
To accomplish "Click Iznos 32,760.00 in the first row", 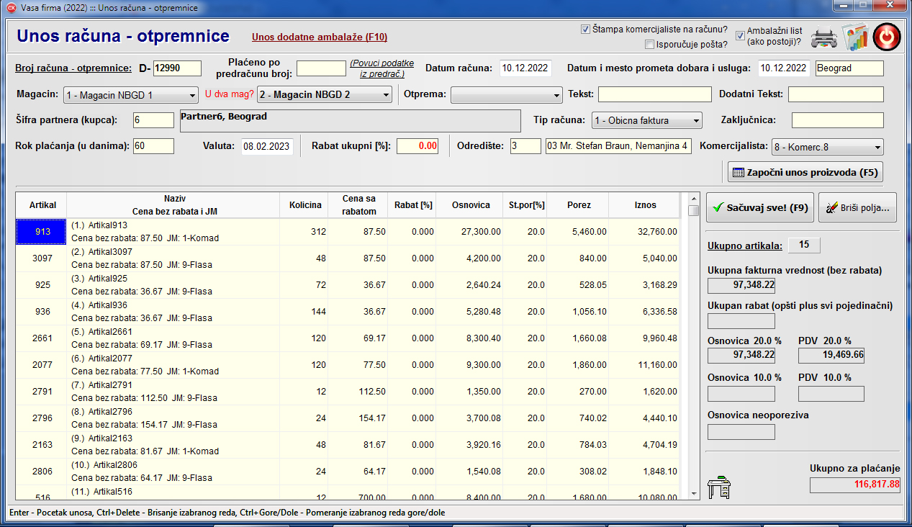I will click(645, 232).
